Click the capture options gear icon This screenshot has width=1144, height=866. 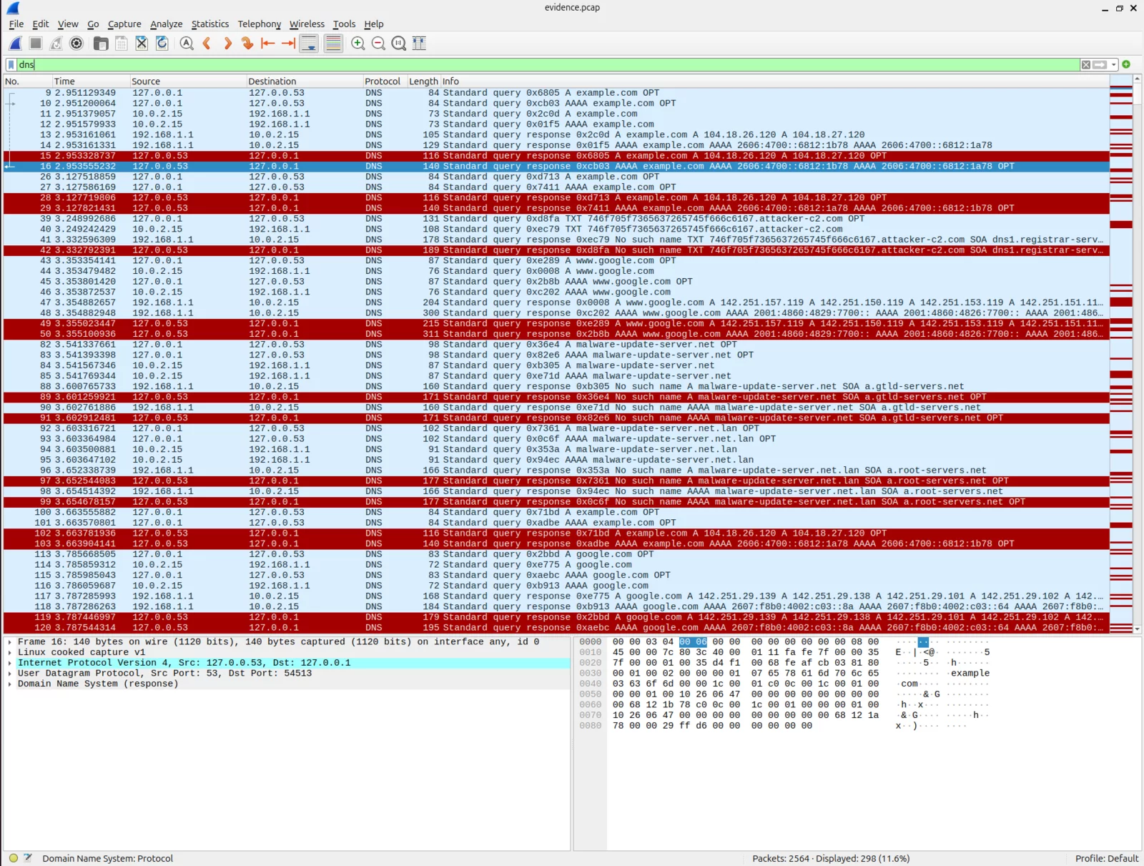77,44
